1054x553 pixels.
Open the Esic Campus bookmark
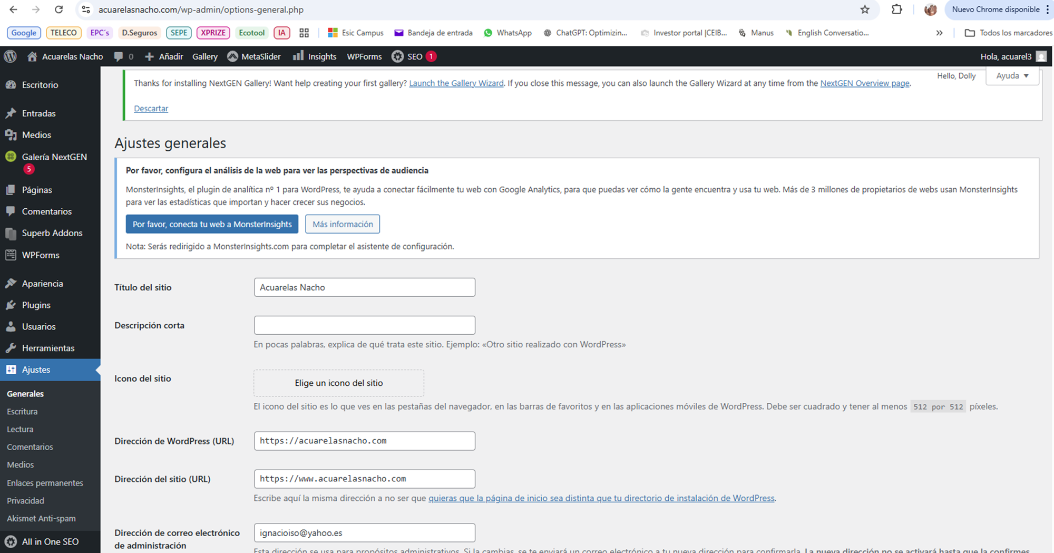[356, 33]
